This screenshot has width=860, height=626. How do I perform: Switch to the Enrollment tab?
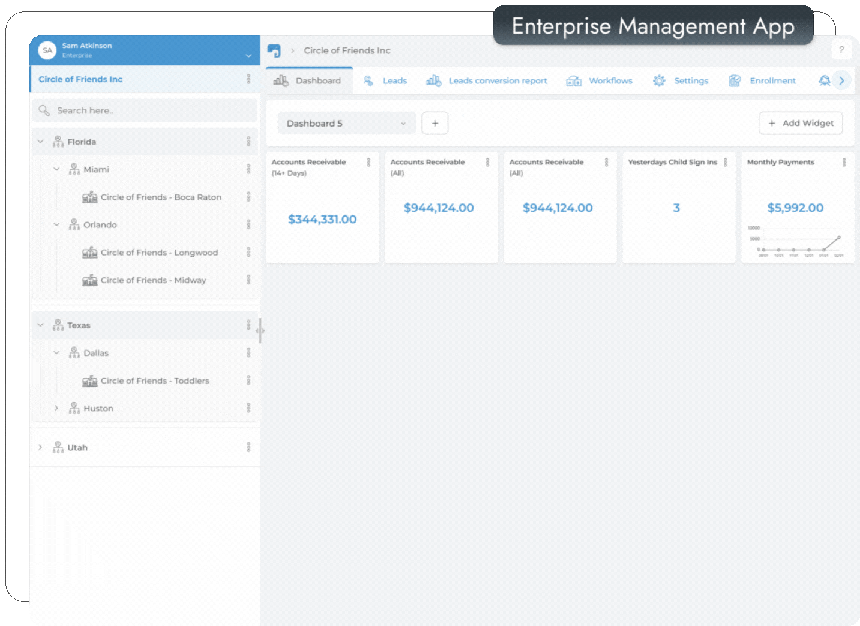click(762, 80)
